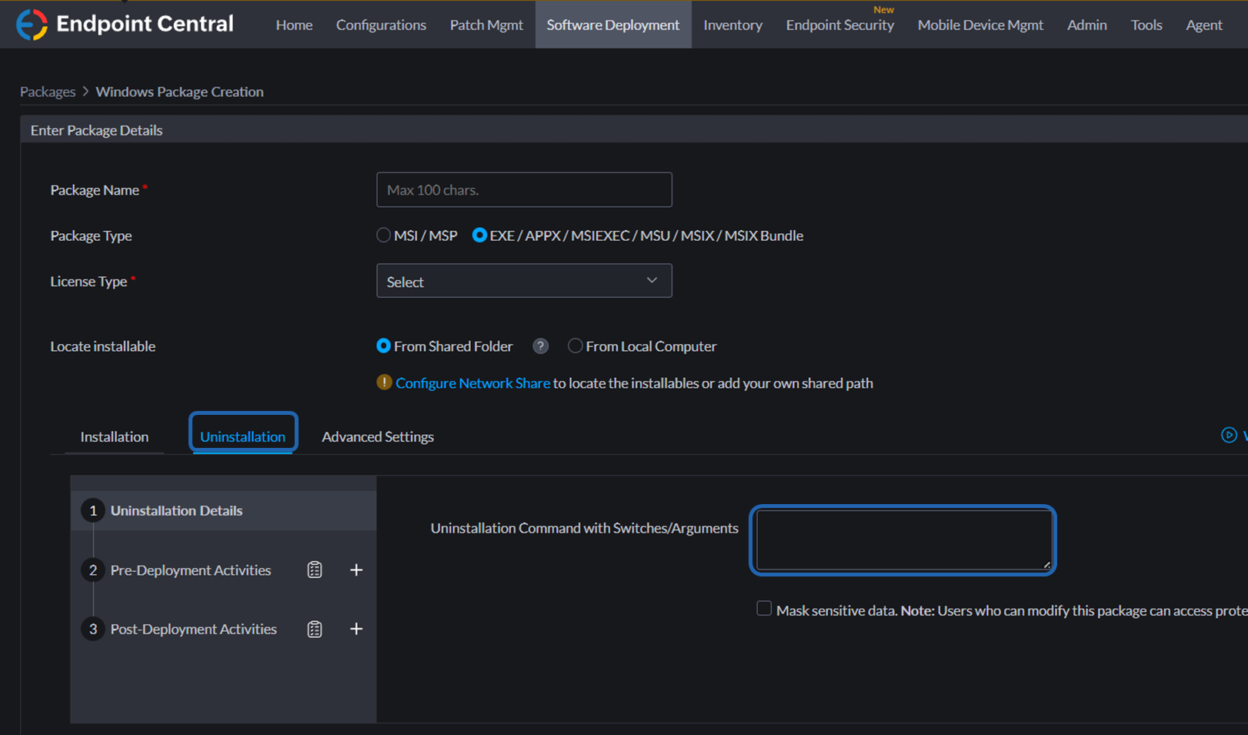Add a Pre-Deployment activity with the plus icon
This screenshot has height=735, width=1248.
coord(356,570)
